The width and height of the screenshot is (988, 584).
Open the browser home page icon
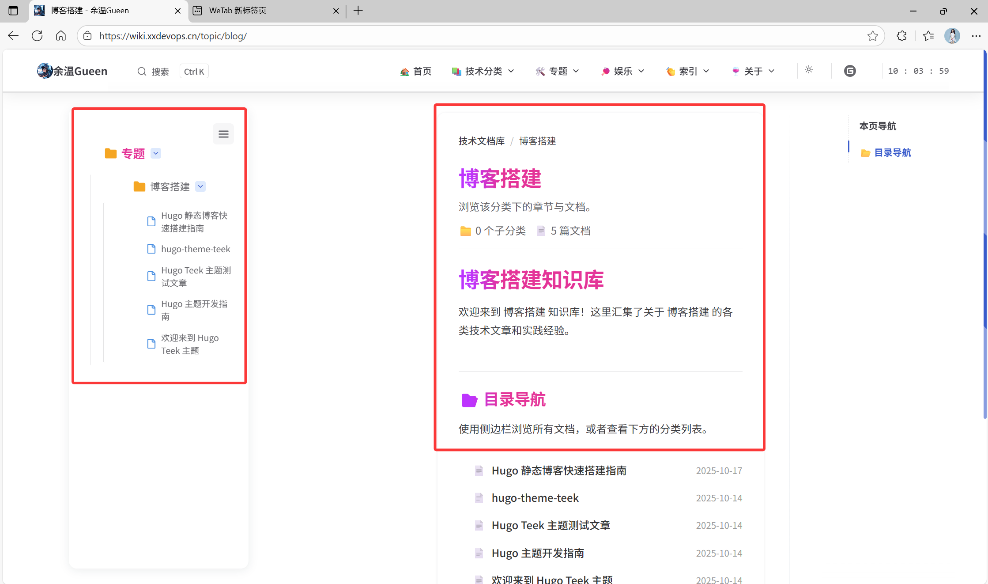61,36
